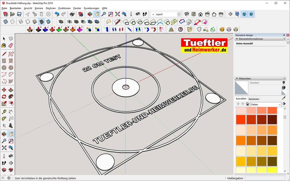Choose the pink Eraser tool
The height and width of the screenshot is (181, 290).
tap(11, 46)
